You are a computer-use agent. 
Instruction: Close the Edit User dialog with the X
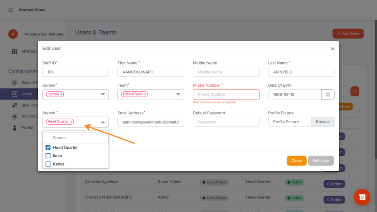point(332,49)
